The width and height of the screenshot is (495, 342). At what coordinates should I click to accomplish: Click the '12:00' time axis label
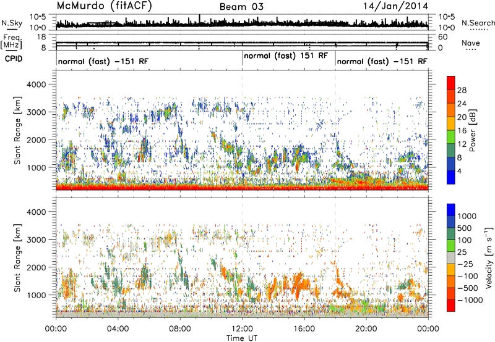[x=242, y=329]
